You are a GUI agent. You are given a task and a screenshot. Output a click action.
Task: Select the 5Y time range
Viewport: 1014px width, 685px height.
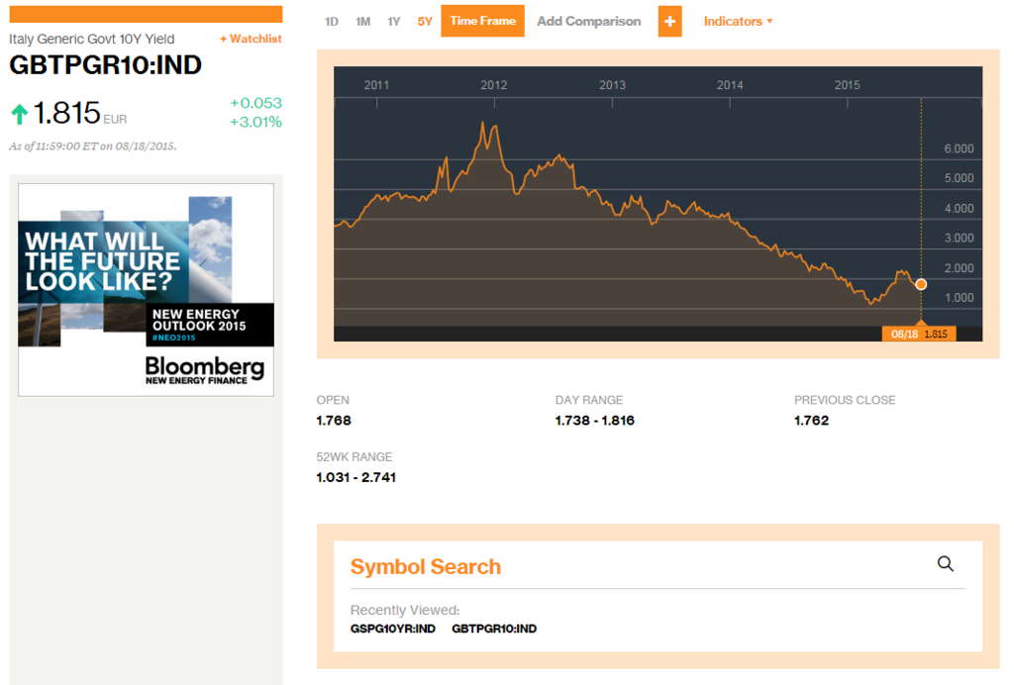click(x=424, y=22)
